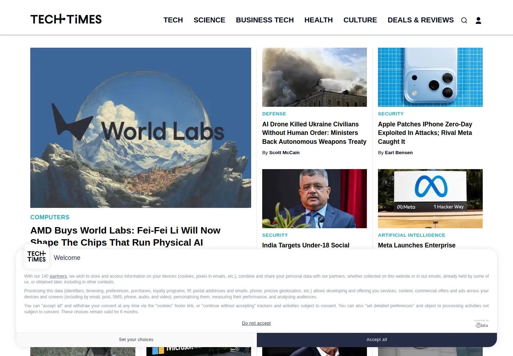513x356 pixels.
Task: Open the COMPUTERS category label
Action: coord(50,217)
